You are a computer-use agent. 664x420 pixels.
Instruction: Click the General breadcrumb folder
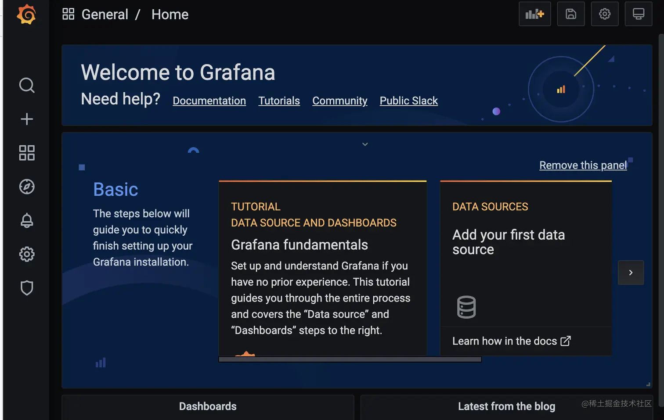(x=105, y=14)
